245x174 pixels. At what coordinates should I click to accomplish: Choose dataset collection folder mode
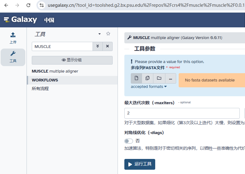coord(159,78)
